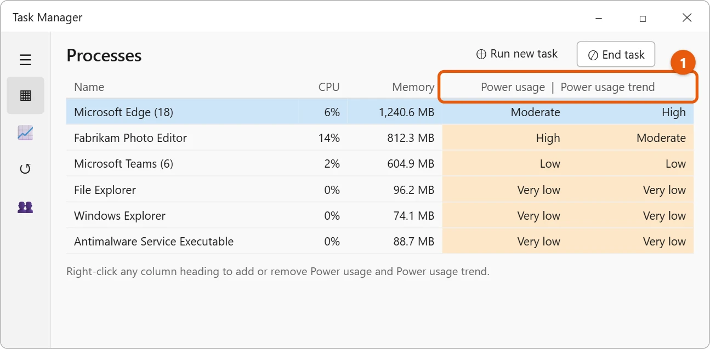Click the 88.7 MB memory value
Image resolution: width=710 pixels, height=349 pixels.
tap(414, 242)
